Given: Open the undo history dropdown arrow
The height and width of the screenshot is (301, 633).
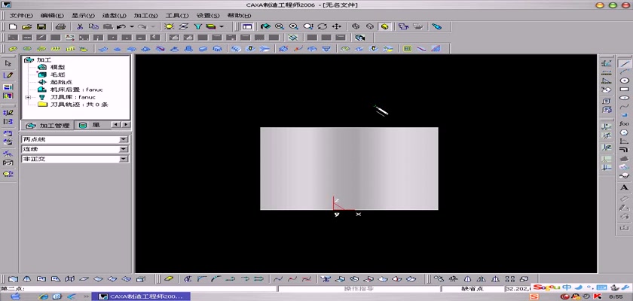Looking at the screenshot, I should tap(132, 26).
